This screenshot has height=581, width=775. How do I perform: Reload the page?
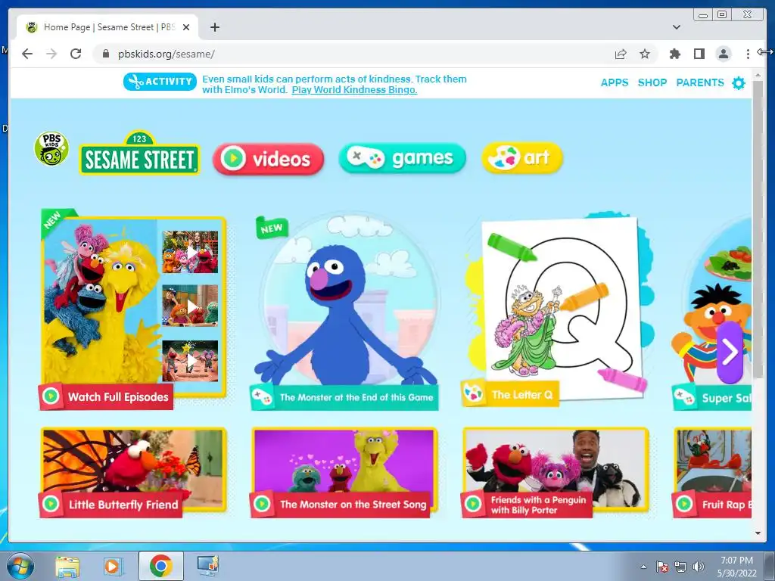(x=76, y=54)
